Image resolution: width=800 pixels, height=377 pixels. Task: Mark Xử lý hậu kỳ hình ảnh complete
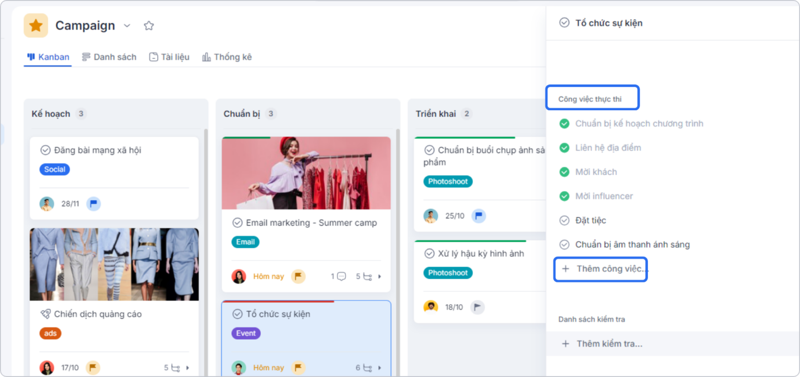[430, 254]
